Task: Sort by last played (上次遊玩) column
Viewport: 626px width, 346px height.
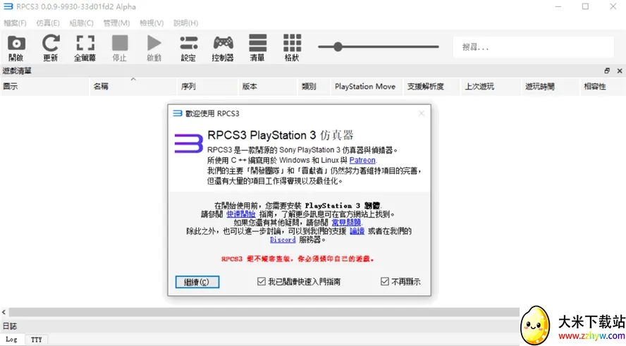Action: [x=491, y=86]
